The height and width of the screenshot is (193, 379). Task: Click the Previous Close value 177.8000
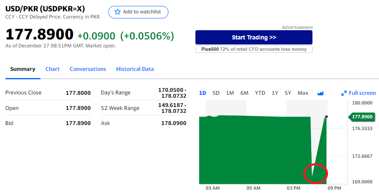click(78, 93)
